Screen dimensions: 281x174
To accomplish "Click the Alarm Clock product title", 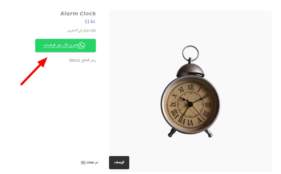I will tap(78, 13).
